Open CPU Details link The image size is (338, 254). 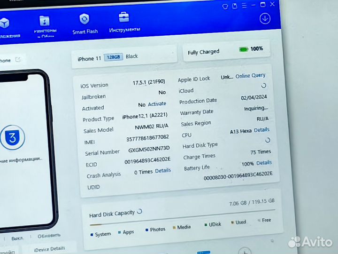pos(261,130)
